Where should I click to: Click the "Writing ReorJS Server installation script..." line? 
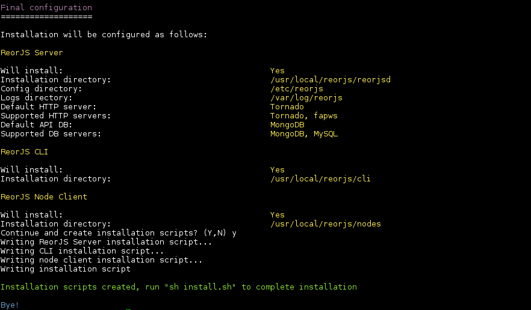[x=107, y=242]
